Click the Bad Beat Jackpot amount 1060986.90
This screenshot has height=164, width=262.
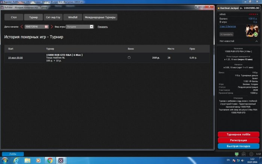pos(251,8)
